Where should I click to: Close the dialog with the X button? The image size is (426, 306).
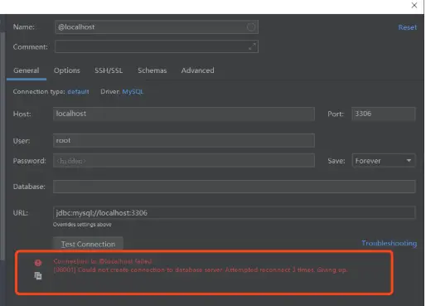[414, 5]
